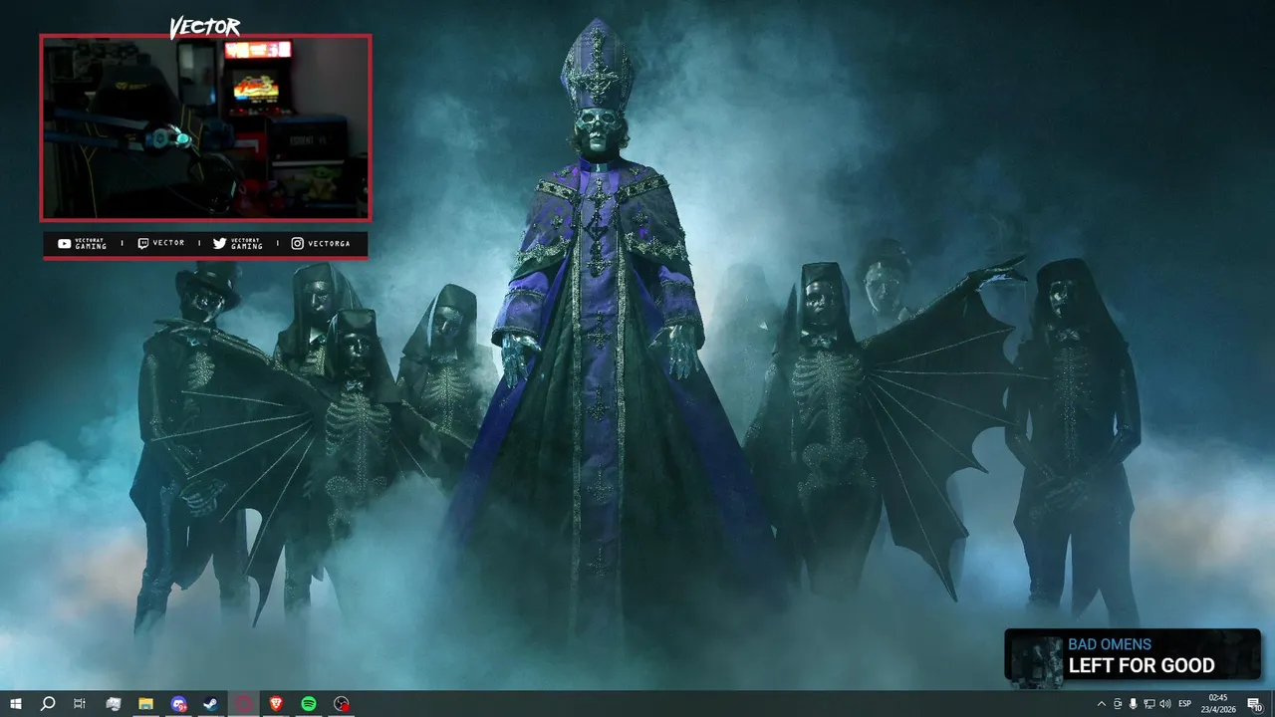Screen dimensions: 1275x717
Task: Open the volume speaker tray icon
Action: [x=1165, y=704]
